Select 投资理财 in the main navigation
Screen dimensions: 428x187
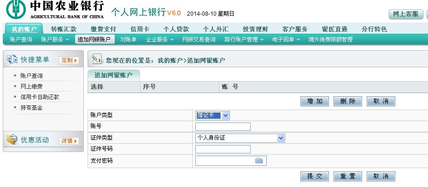point(255,29)
